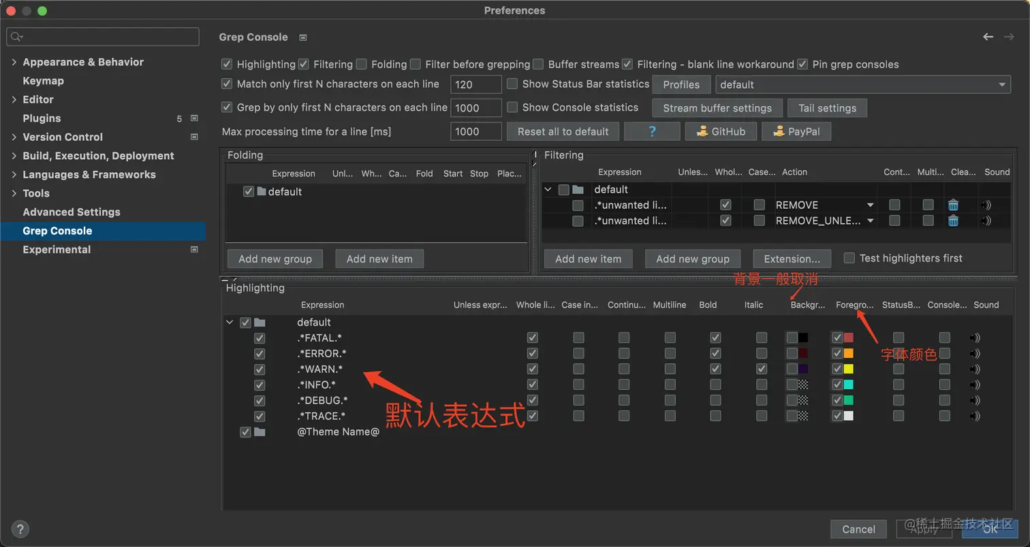
Task: Uncheck Pin grep consoles
Action: tap(802, 65)
